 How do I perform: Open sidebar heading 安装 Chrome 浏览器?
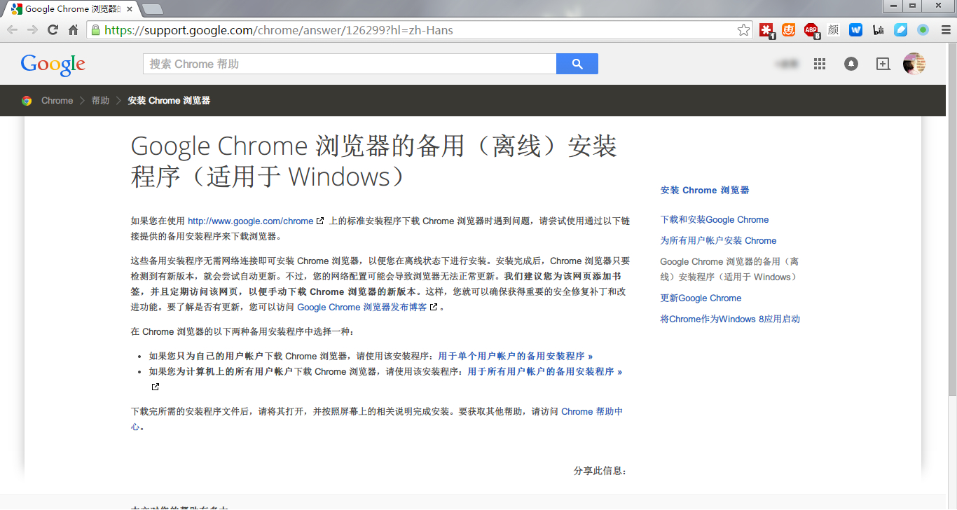click(x=705, y=190)
